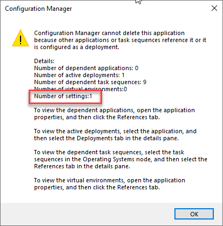Click 'Number of virtual environments:0' text

pyautogui.click(x=80, y=89)
